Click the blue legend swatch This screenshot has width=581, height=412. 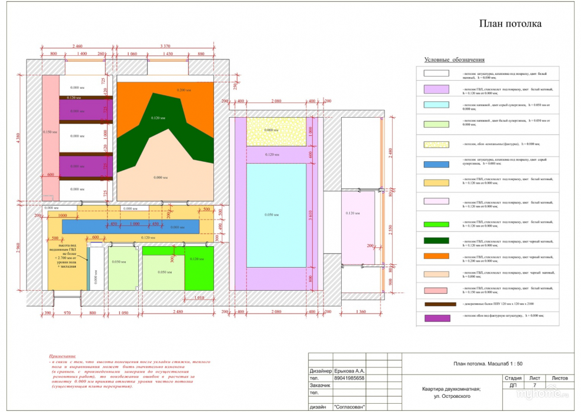click(436, 164)
